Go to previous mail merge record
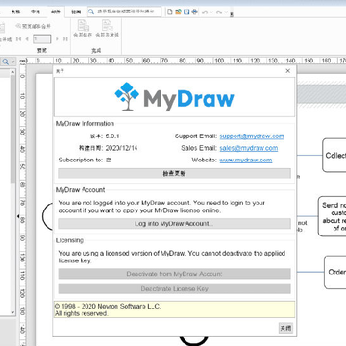 pos(27,39)
